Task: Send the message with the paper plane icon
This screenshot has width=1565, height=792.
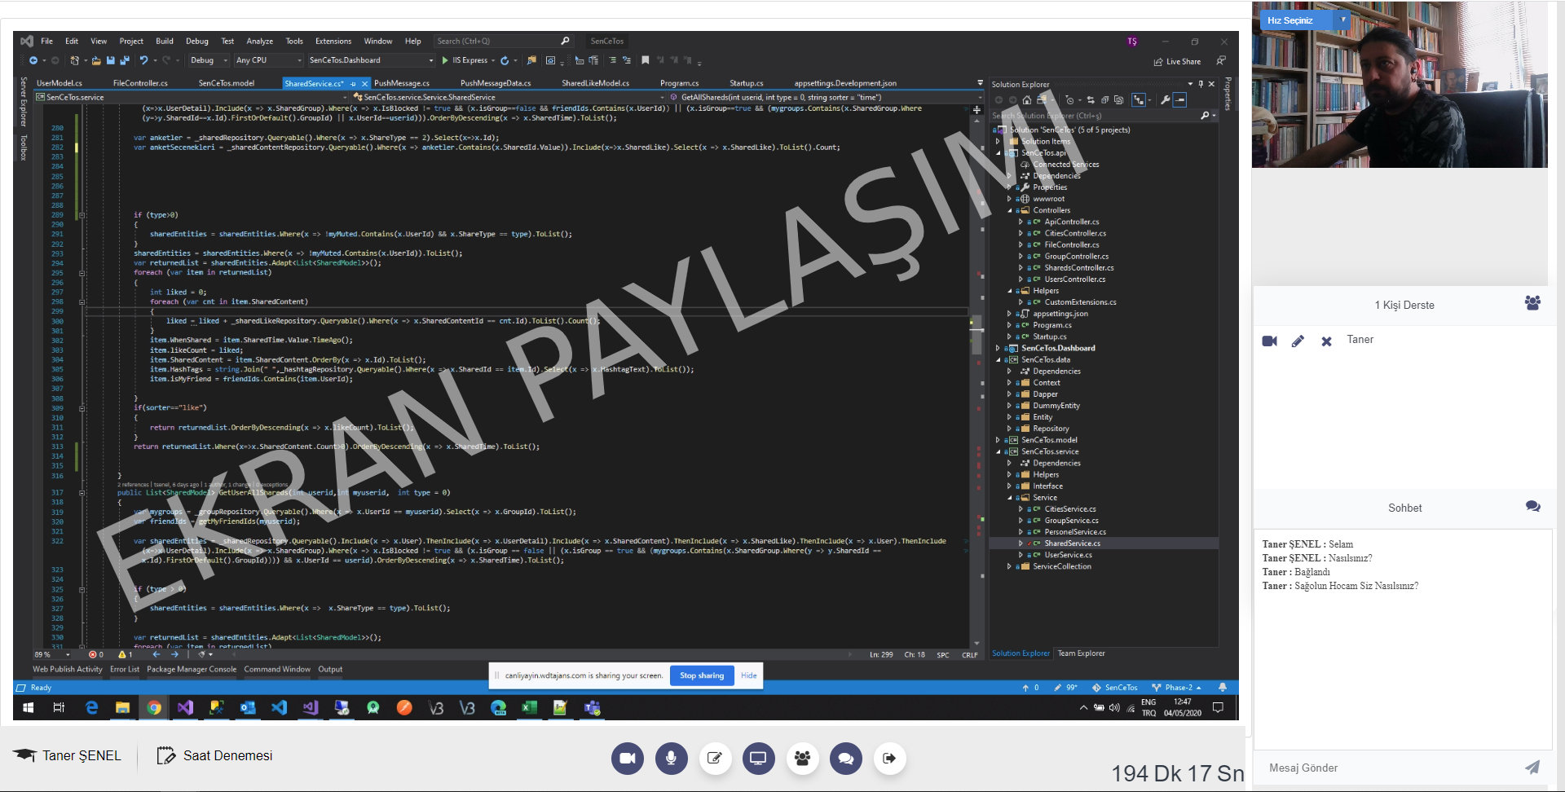Action: click(x=1532, y=767)
